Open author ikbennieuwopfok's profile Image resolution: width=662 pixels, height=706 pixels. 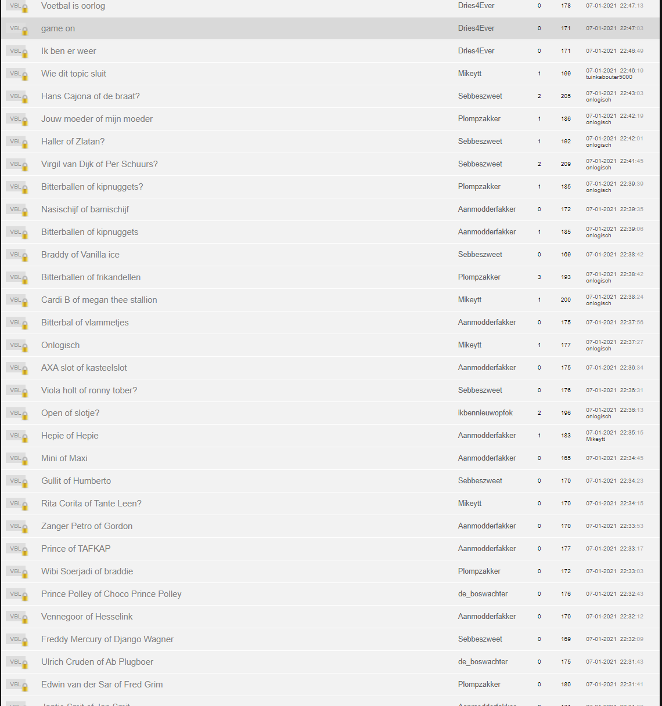coord(485,413)
